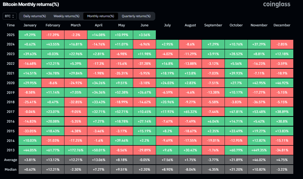Screen dimensions: 303x179
Task: Click November 2013 cell showing +449.35%
Action: (259, 150)
